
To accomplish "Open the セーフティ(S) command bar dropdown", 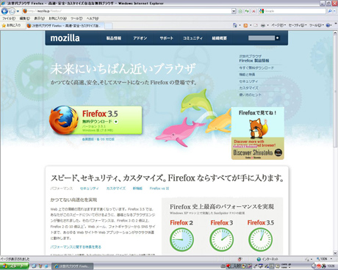I will click(x=298, y=25).
